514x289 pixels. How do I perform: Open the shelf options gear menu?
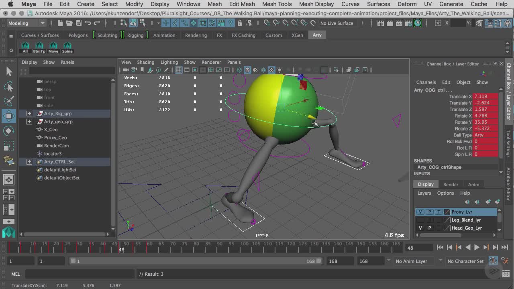point(11,51)
